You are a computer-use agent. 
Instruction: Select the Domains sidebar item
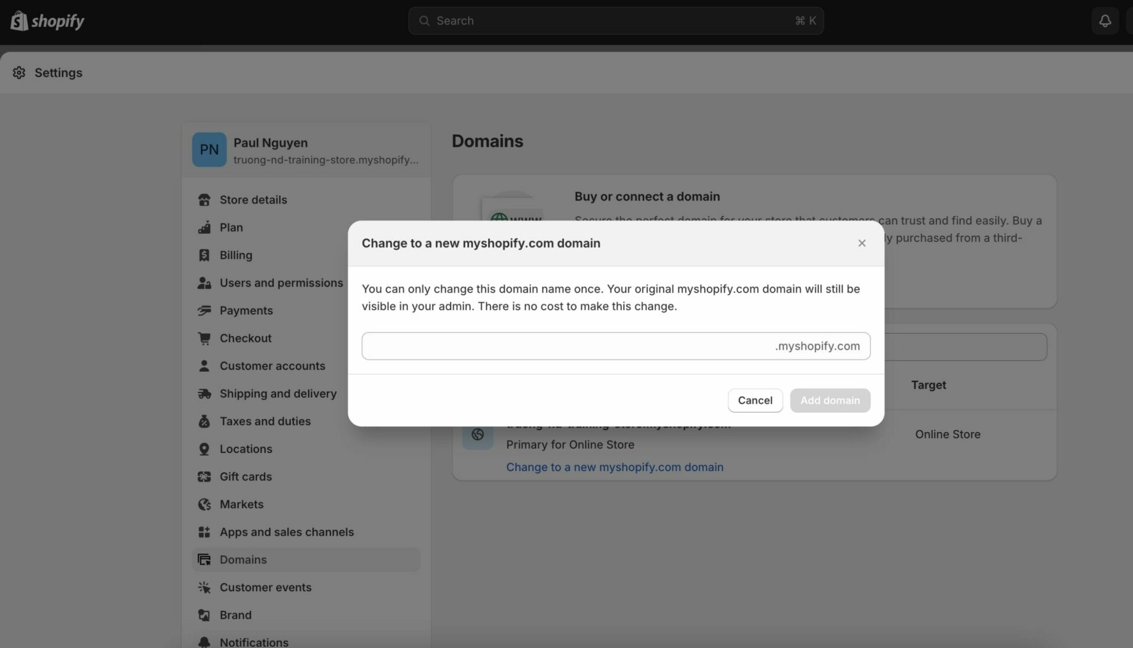306,560
